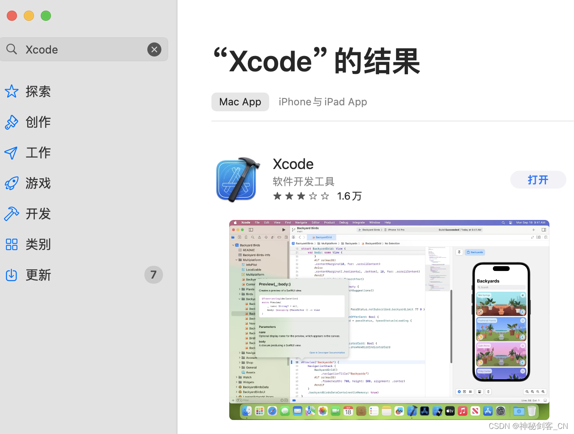
Task: Open the Xcode screenshot preview thumbnail
Action: (x=389, y=320)
